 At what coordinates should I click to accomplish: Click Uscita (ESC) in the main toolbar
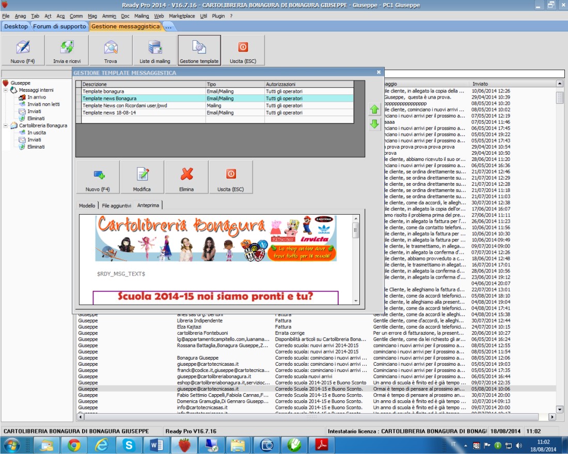click(x=243, y=51)
